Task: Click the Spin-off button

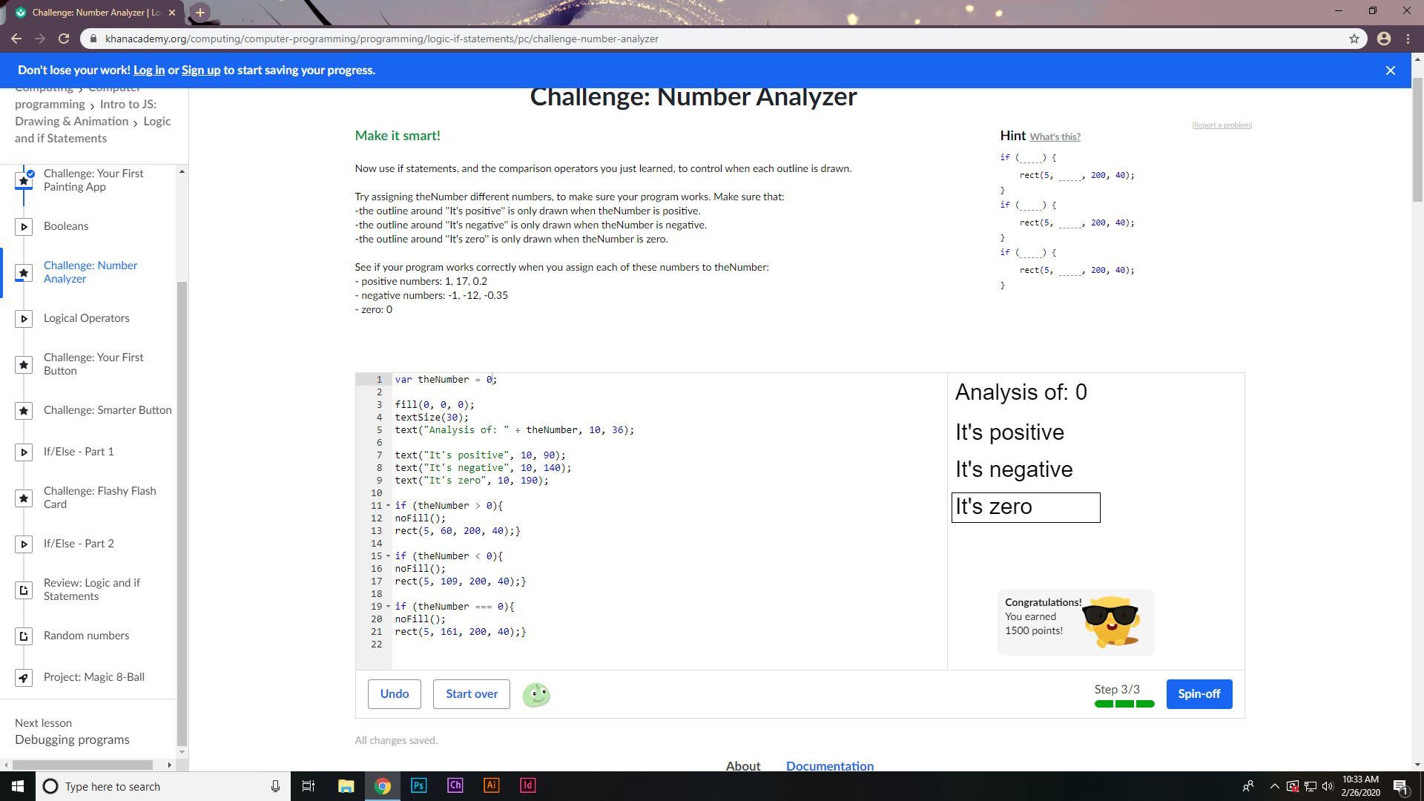Action: [x=1199, y=694]
